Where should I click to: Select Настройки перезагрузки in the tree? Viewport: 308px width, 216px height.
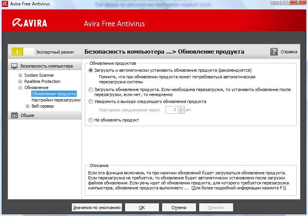56,100
